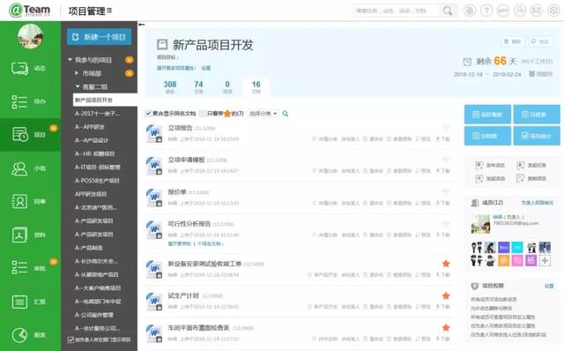This screenshot has height=351, width=564.
Task: Expand the same-name documents under 可行性分析报告
Action: pos(196,243)
